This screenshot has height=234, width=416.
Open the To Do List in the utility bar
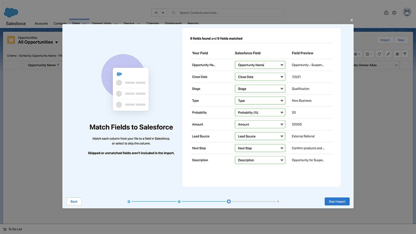(x=14, y=229)
